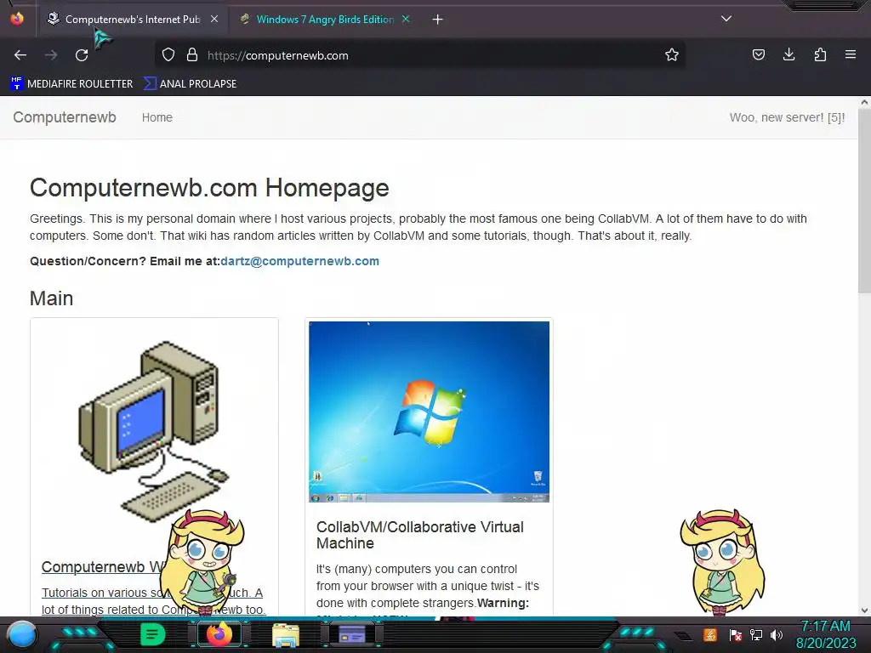Viewport: 871px width, 653px height.
Task: Open the Home navigation link
Action: pyautogui.click(x=157, y=117)
